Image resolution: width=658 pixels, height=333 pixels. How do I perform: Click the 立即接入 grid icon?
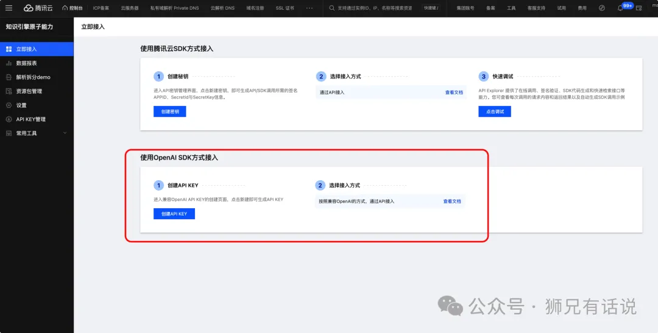(9, 49)
